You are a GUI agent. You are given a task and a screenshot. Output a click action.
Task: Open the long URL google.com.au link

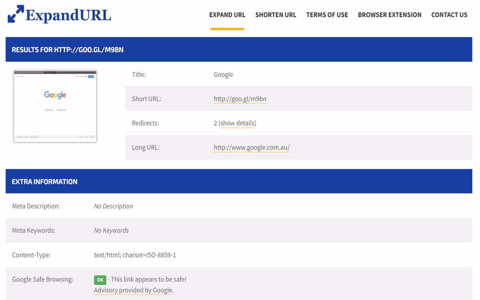click(252, 148)
